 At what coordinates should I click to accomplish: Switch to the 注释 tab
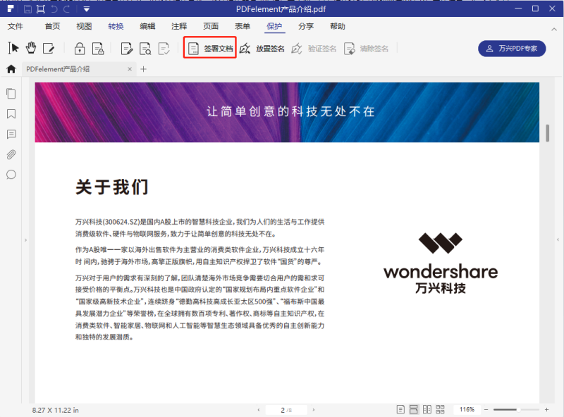coord(180,25)
